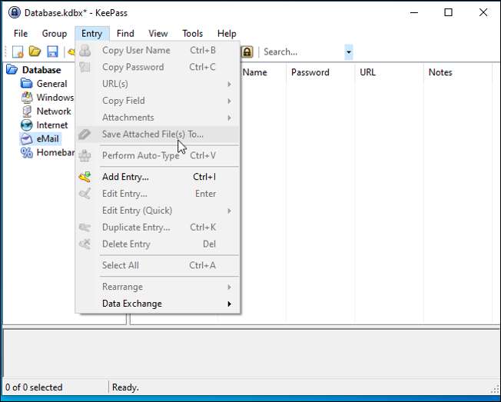Click the Password column header
The height and width of the screenshot is (402, 501).
click(x=320, y=72)
